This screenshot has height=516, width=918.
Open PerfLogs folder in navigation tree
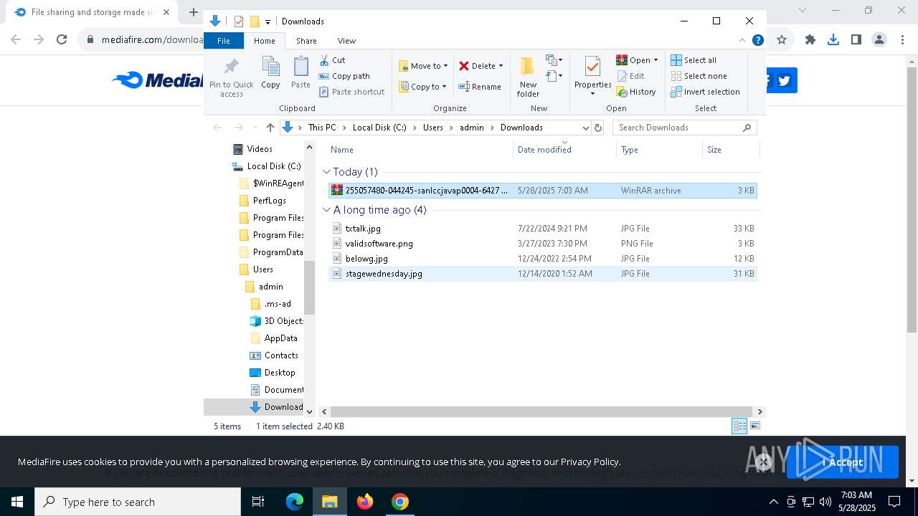(x=269, y=201)
